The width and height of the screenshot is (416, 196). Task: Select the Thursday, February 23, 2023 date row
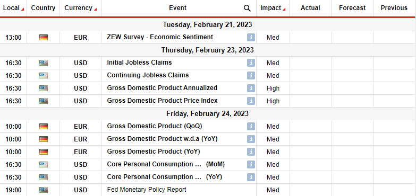tap(208, 50)
